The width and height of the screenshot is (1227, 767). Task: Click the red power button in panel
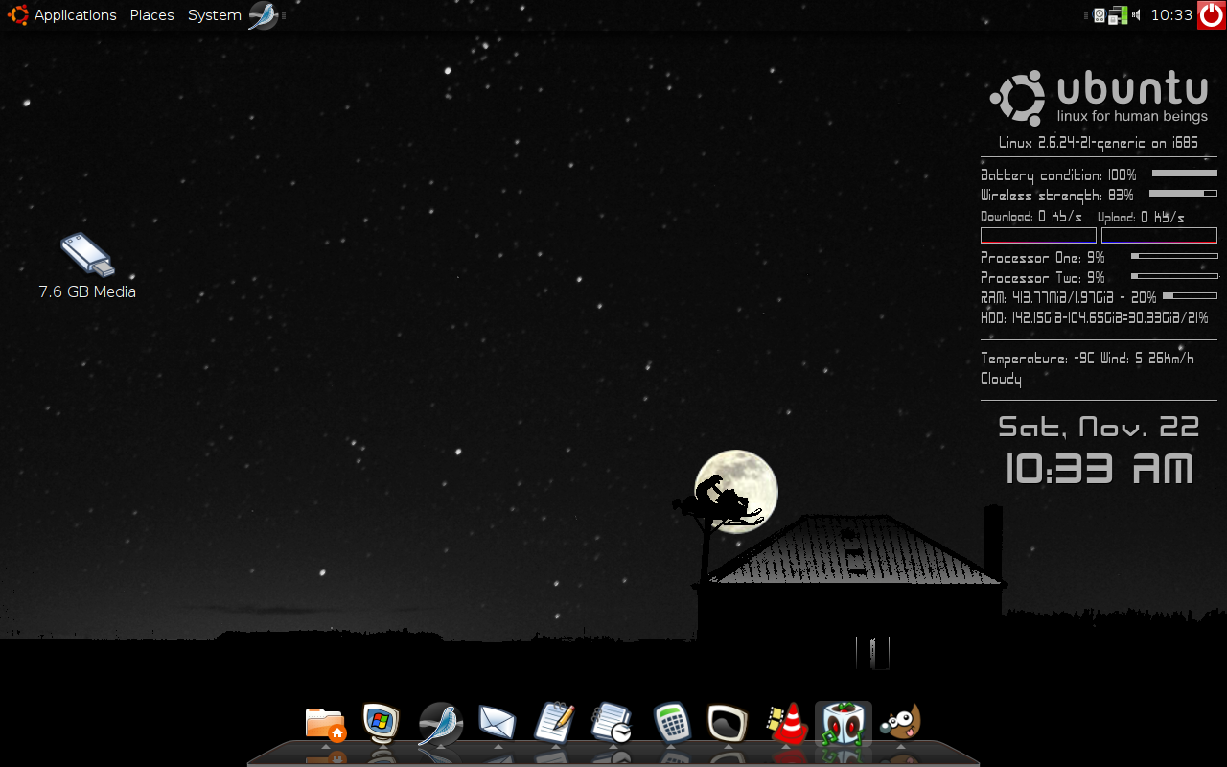tap(1212, 15)
